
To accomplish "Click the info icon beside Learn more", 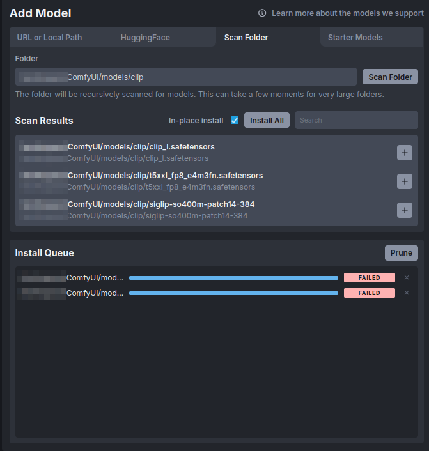I will 262,13.
